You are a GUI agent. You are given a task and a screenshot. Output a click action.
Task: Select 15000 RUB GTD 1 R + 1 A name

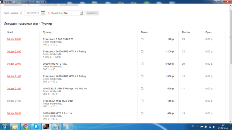(57, 114)
